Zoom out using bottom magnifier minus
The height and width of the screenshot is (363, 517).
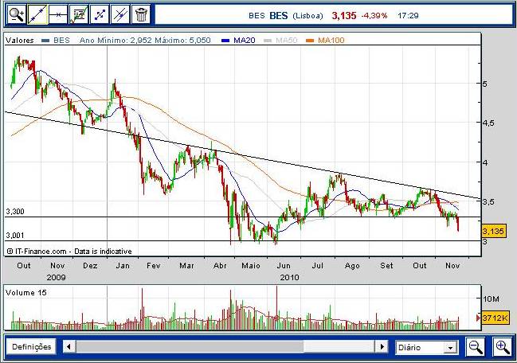[x=476, y=347]
